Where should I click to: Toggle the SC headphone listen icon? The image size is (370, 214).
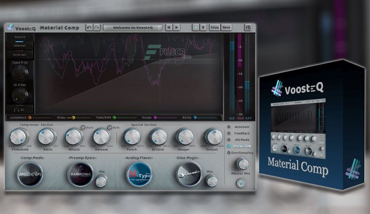(x=19, y=110)
